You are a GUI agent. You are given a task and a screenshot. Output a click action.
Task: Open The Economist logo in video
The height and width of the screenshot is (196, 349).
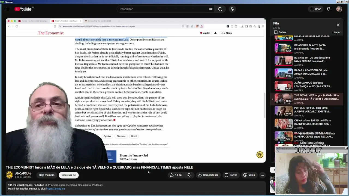point(51,33)
